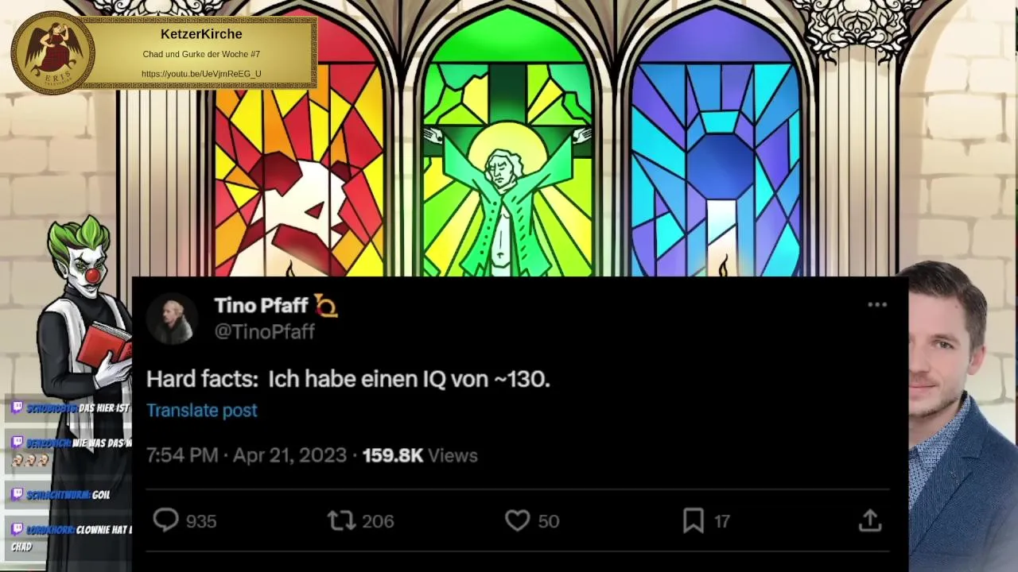Click the Eris round logo emblem
This screenshot has width=1018, height=572.
52,53
